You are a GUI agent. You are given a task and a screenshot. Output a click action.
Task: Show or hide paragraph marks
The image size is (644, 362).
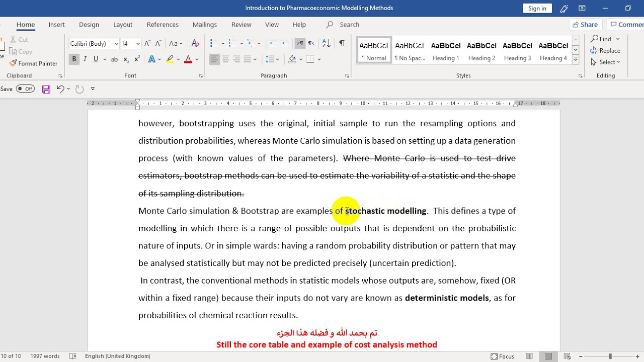tap(342, 44)
